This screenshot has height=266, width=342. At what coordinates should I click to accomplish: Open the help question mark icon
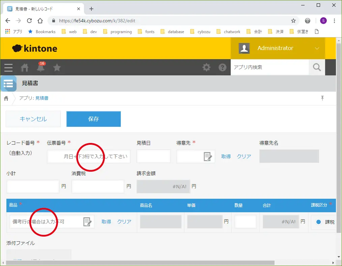click(x=222, y=67)
